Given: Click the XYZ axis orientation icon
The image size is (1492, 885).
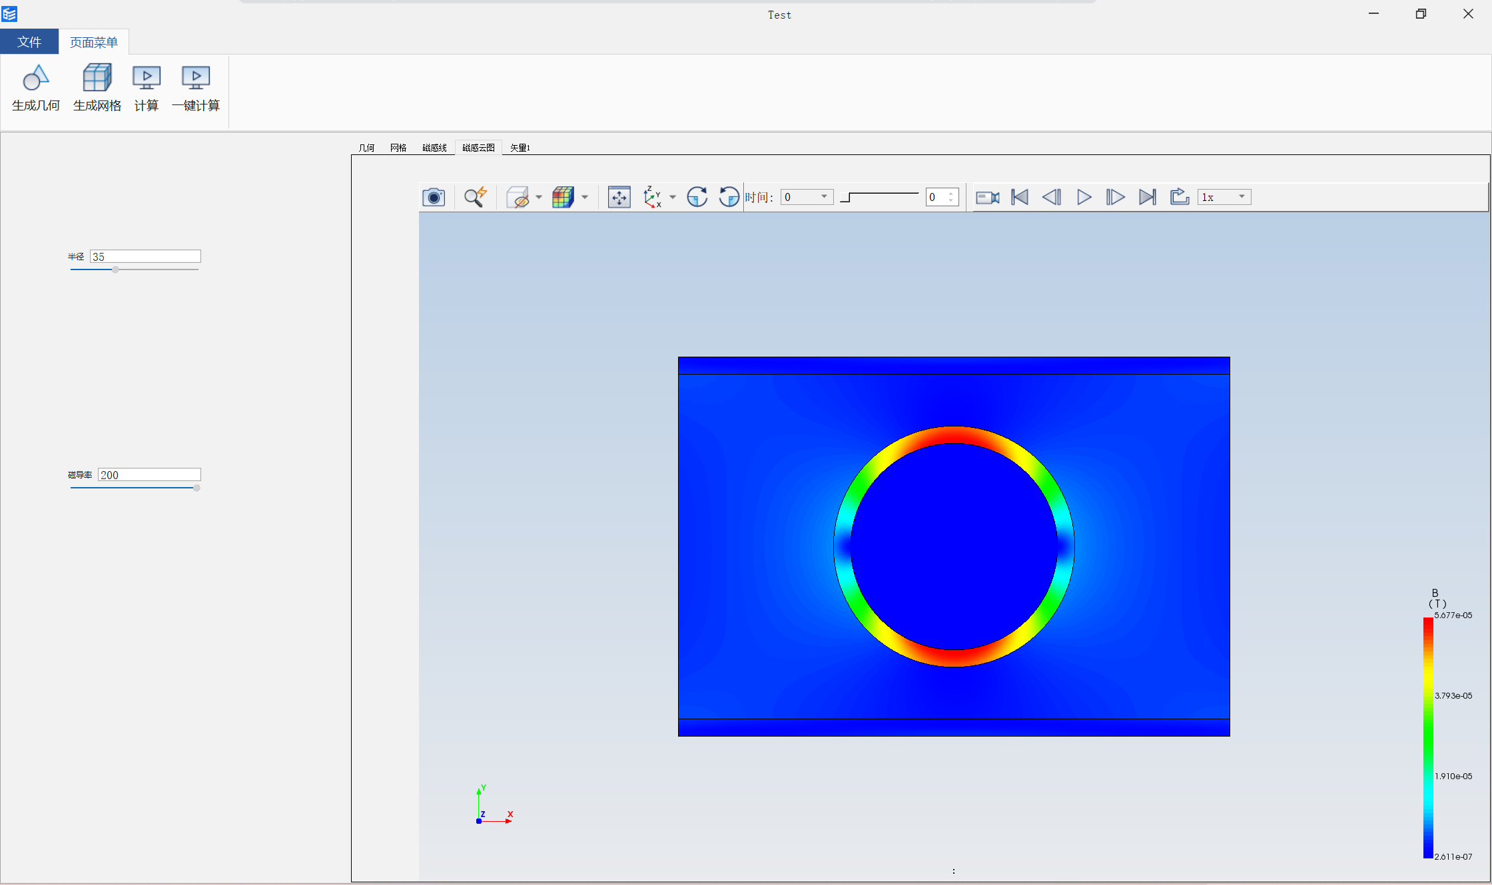Looking at the screenshot, I should click(x=652, y=197).
